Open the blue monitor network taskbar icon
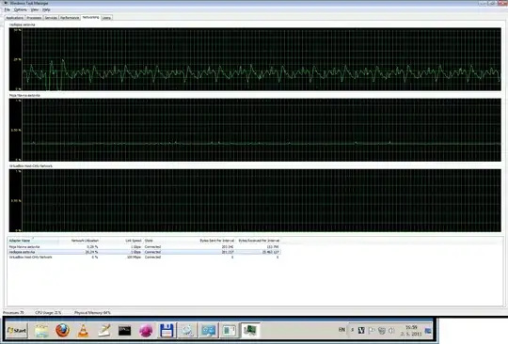The width and height of the screenshot is (508, 344). [208, 331]
